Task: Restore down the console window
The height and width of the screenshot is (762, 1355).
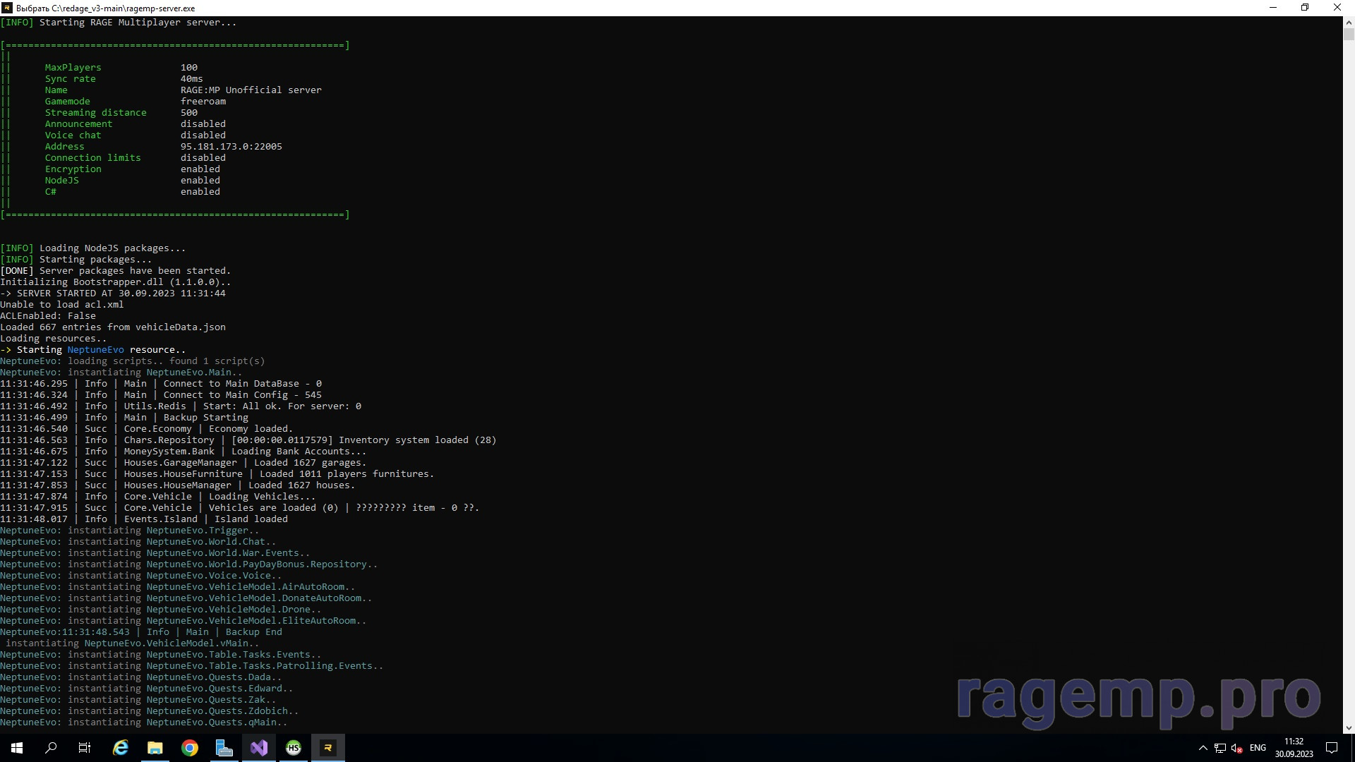Action: point(1305,8)
